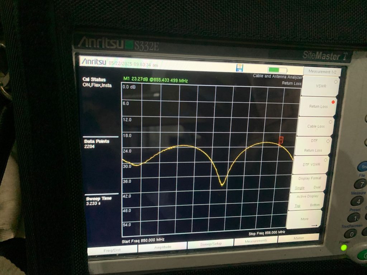Tap the Anritsu logo in header
The width and height of the screenshot is (367, 275).
[94, 62]
